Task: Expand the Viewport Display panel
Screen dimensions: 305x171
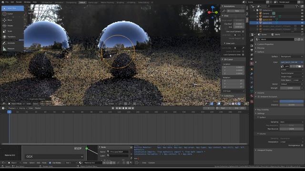Action: click(264, 150)
